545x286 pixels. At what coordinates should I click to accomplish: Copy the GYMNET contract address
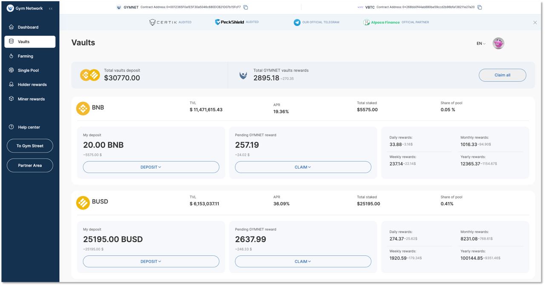(x=246, y=7)
